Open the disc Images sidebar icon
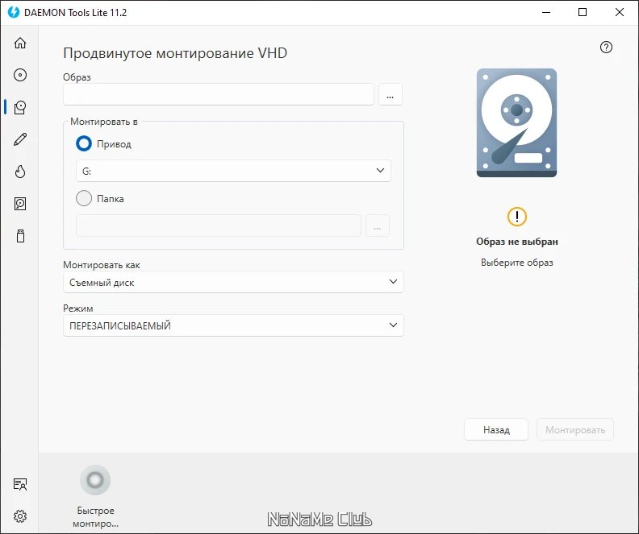The width and height of the screenshot is (639, 534). tap(20, 75)
